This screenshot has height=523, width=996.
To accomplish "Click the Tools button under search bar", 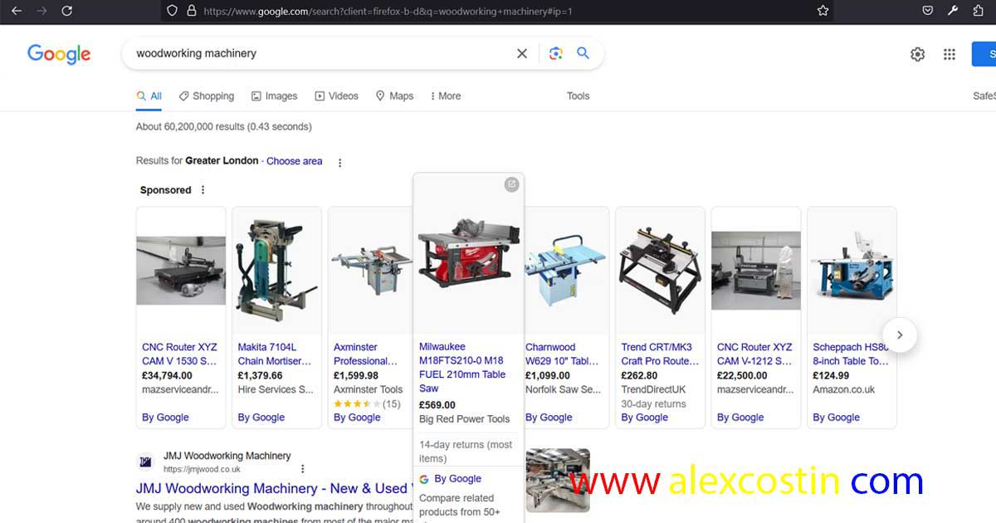I will [x=578, y=96].
